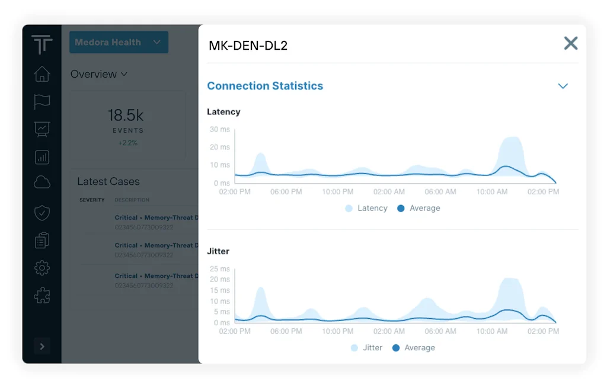
Task: Open first Critical Memory-Threat case
Action: click(154, 218)
